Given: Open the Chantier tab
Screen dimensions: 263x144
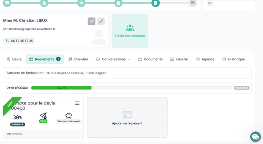Looking at the screenshot, I should 79,59.
